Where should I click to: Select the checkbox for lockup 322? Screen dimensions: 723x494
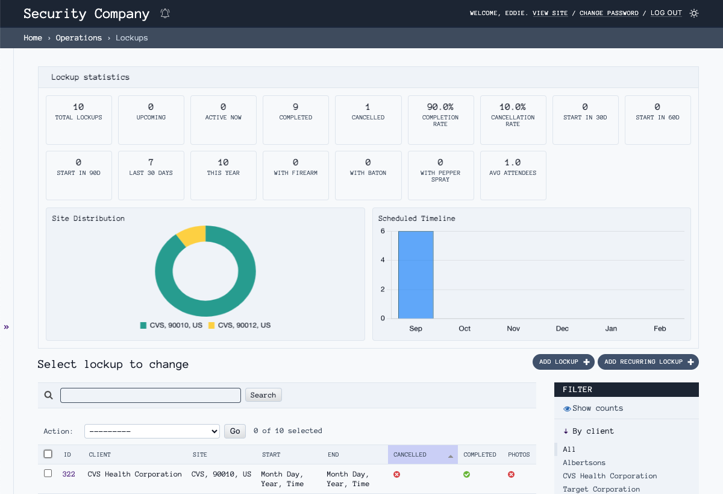click(x=48, y=473)
